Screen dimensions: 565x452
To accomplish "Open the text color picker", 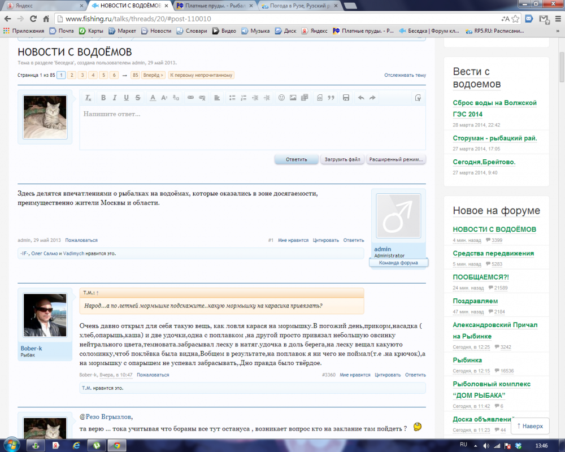I will [x=153, y=98].
